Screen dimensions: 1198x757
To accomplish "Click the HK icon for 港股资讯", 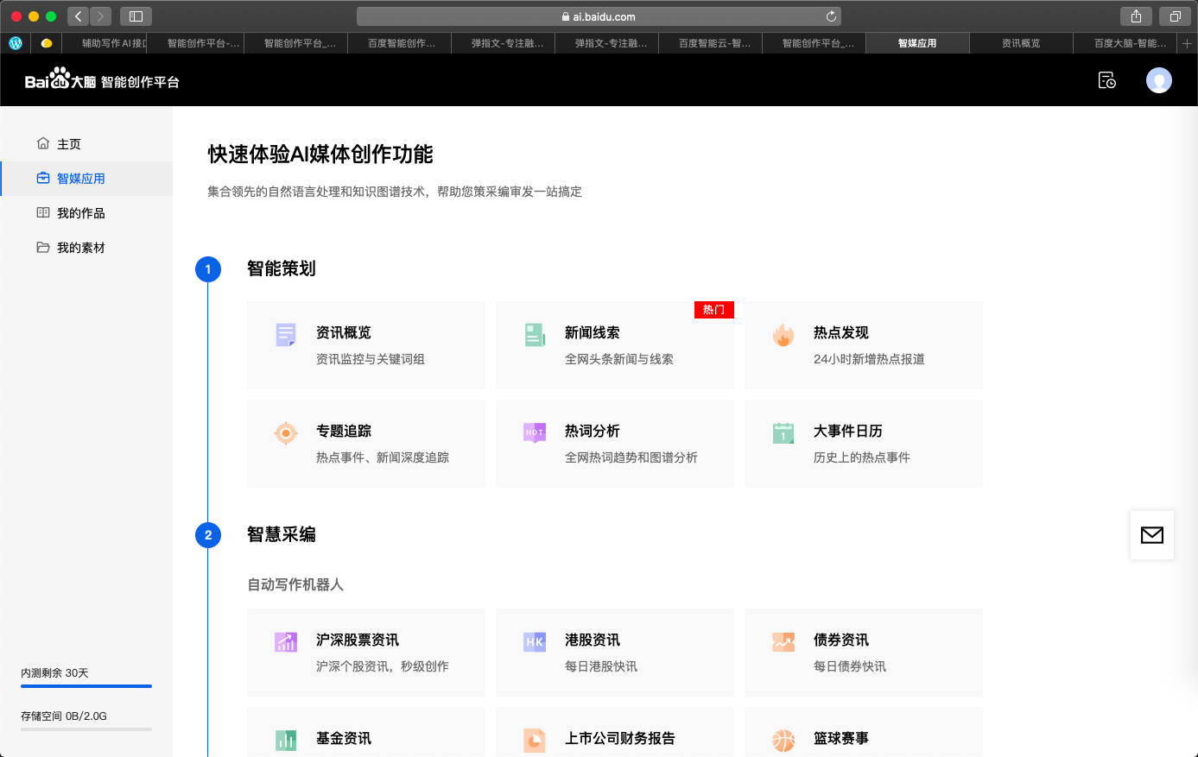I will pyautogui.click(x=535, y=641).
